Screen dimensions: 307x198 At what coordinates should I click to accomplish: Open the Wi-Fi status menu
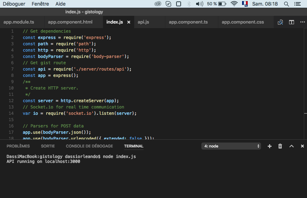tap(234, 4)
